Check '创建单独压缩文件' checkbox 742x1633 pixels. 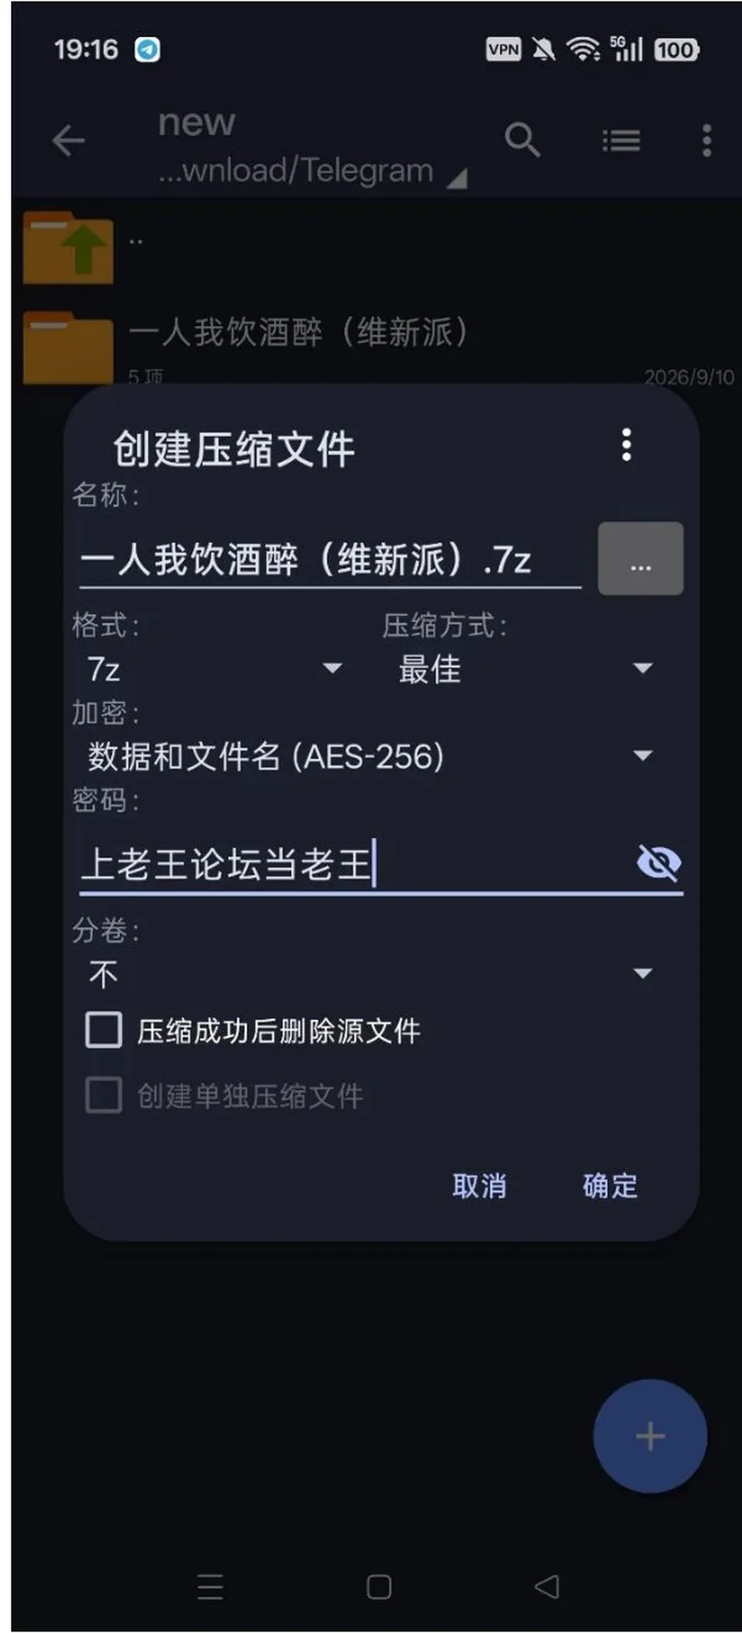104,1095
